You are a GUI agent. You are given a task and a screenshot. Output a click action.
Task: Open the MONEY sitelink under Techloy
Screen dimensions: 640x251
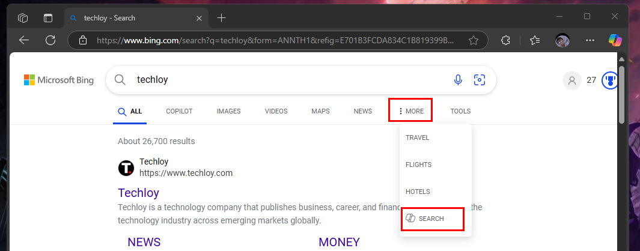[339, 242]
